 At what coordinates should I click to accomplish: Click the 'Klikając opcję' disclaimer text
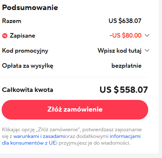(x=18, y=130)
